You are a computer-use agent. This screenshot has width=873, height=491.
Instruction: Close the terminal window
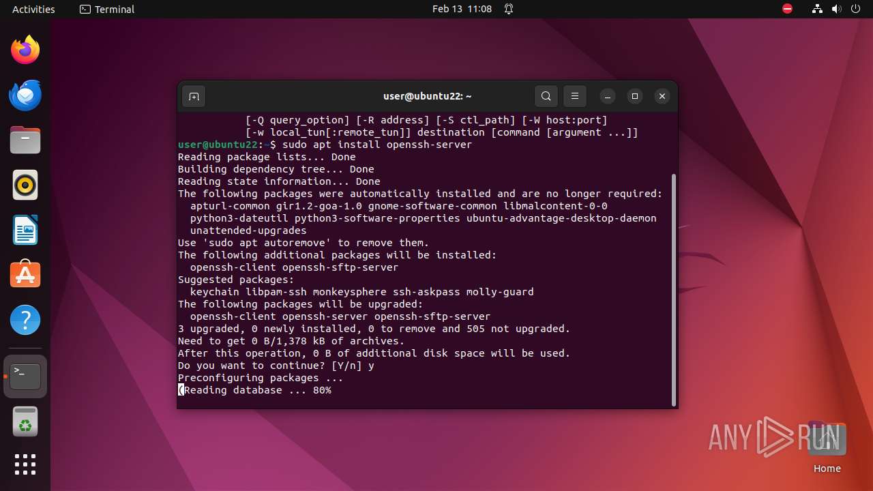pos(662,96)
